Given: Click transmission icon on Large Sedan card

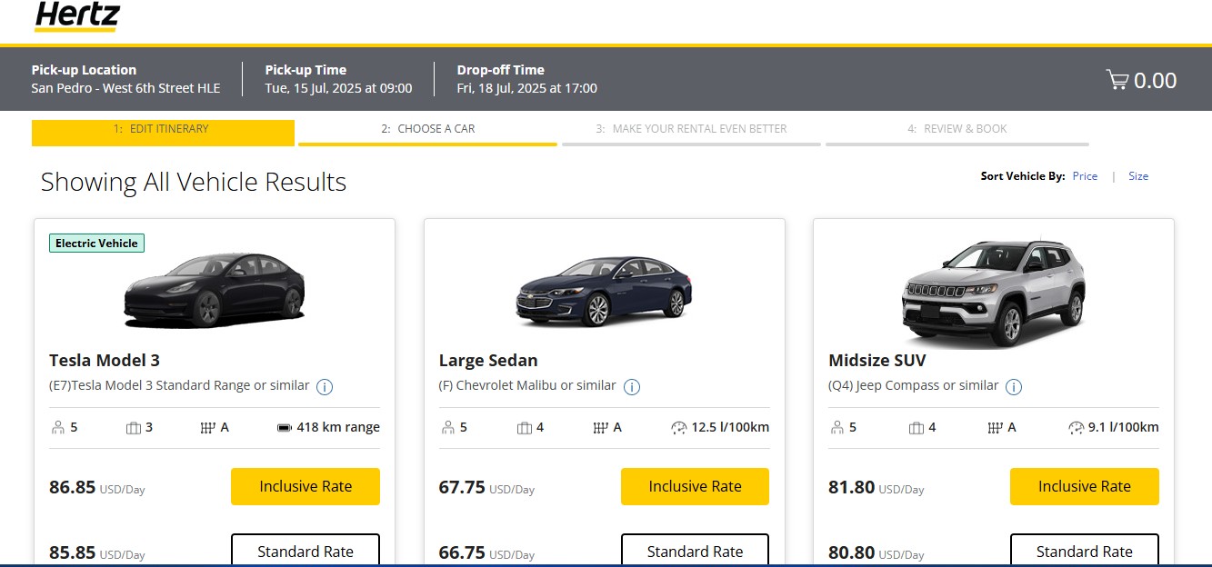Looking at the screenshot, I should [x=600, y=428].
